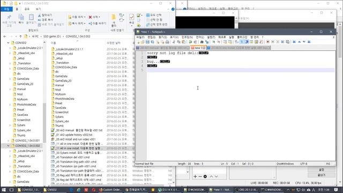This screenshot has height=193, width=343.
Task: Open the 공유 ribbon tab in Explorer
Action: pos(27,9)
